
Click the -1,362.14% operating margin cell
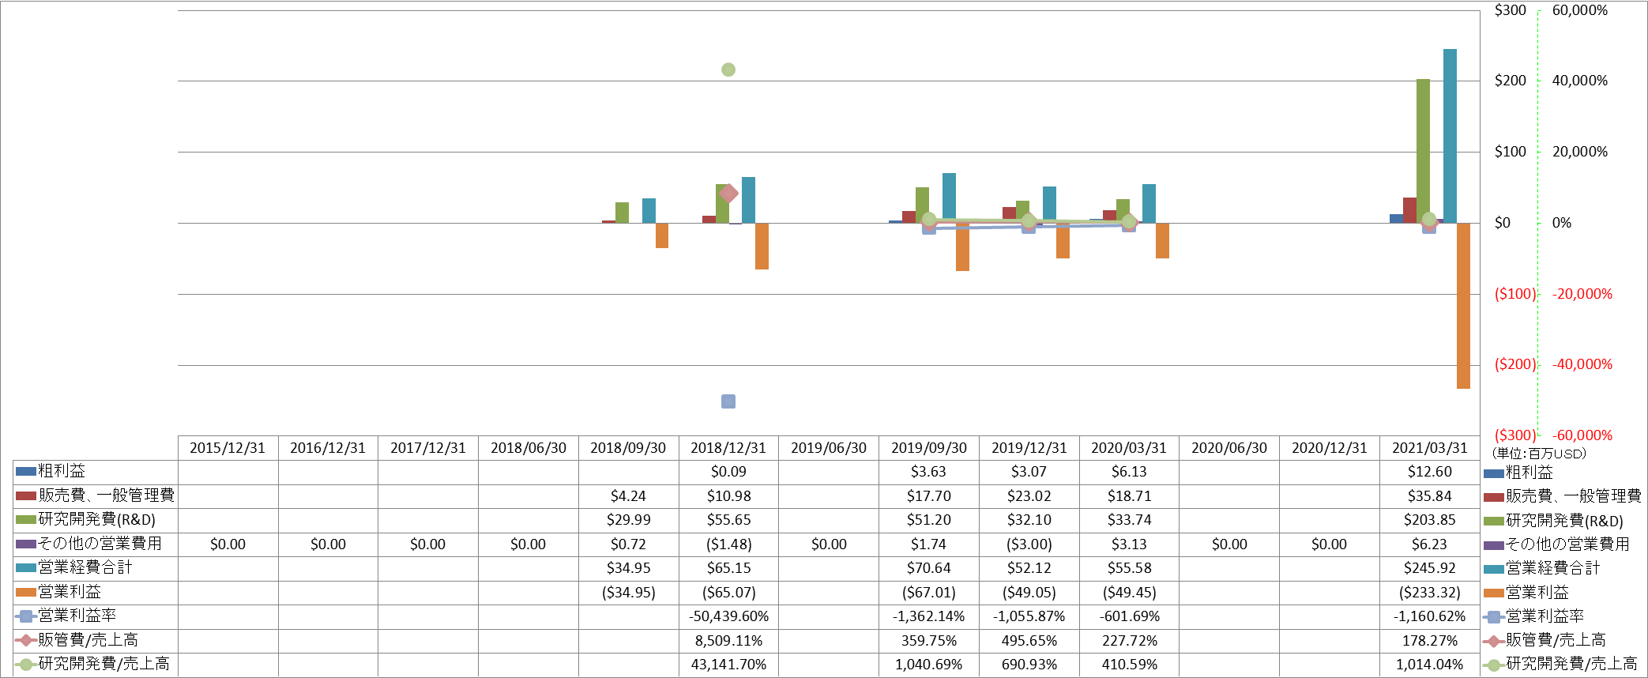pyautogui.click(x=929, y=616)
